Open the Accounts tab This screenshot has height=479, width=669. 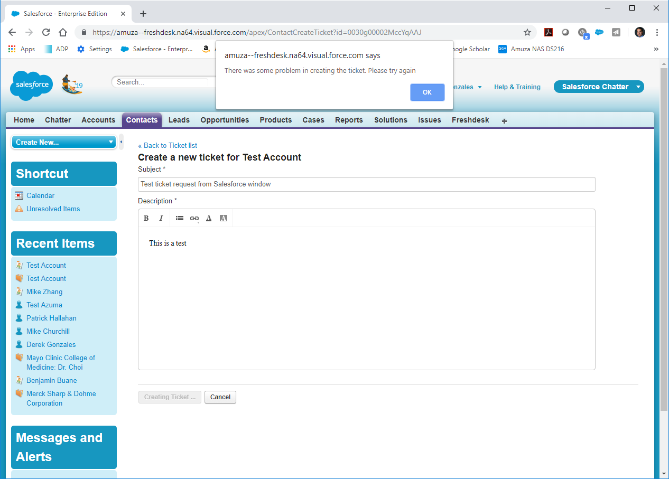(98, 120)
